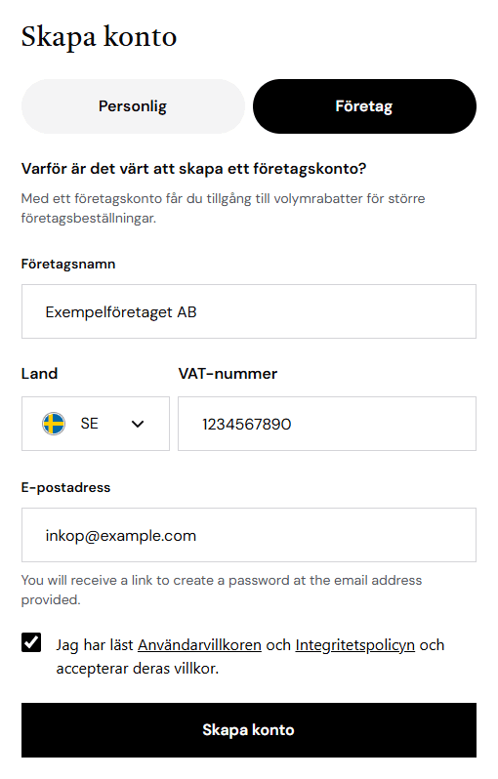Click the SE country code in Land selector
This screenshot has height=779, width=498.
coord(90,424)
